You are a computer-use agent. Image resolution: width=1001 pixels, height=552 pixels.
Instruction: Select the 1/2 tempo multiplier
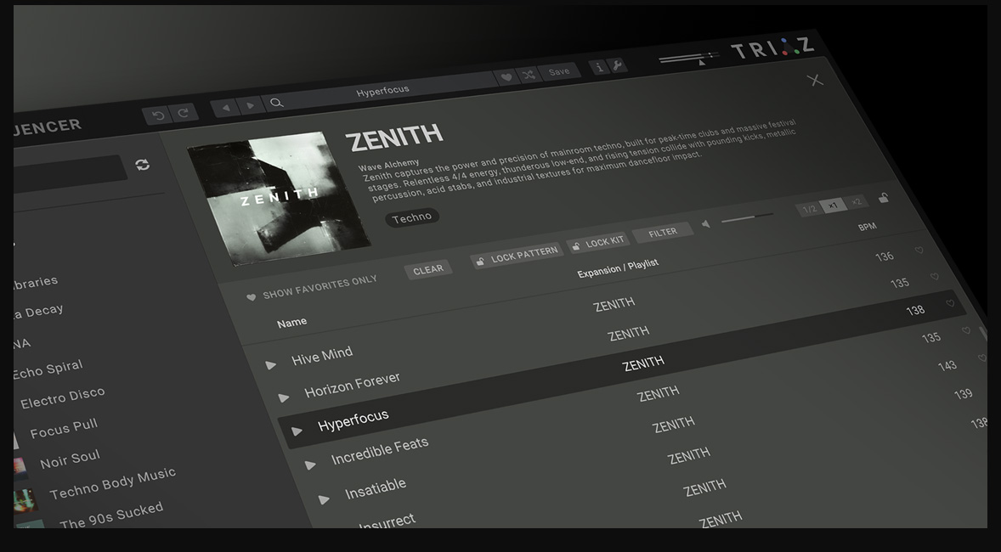pyautogui.click(x=810, y=209)
